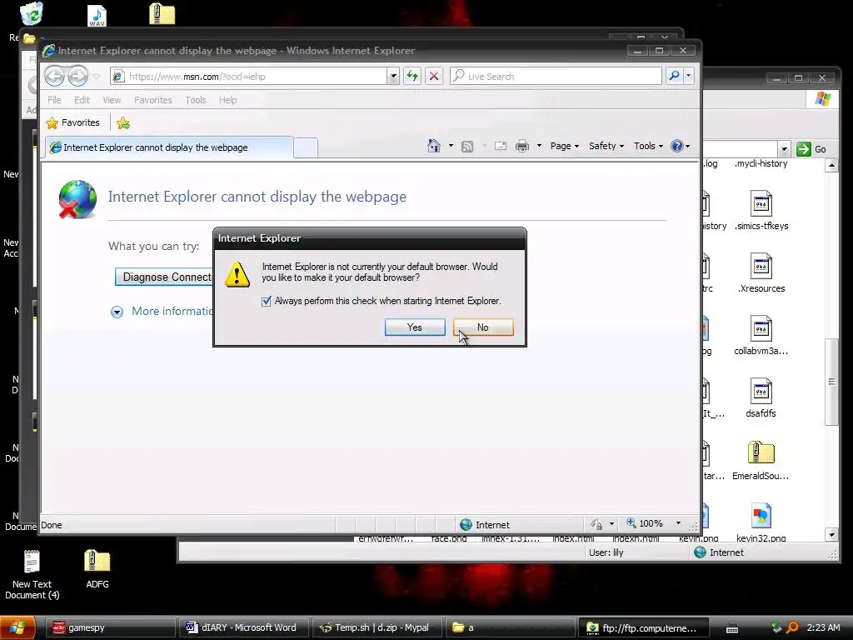Screen dimensions: 853x640
Task: Click the Live Search input box
Action: click(x=556, y=76)
